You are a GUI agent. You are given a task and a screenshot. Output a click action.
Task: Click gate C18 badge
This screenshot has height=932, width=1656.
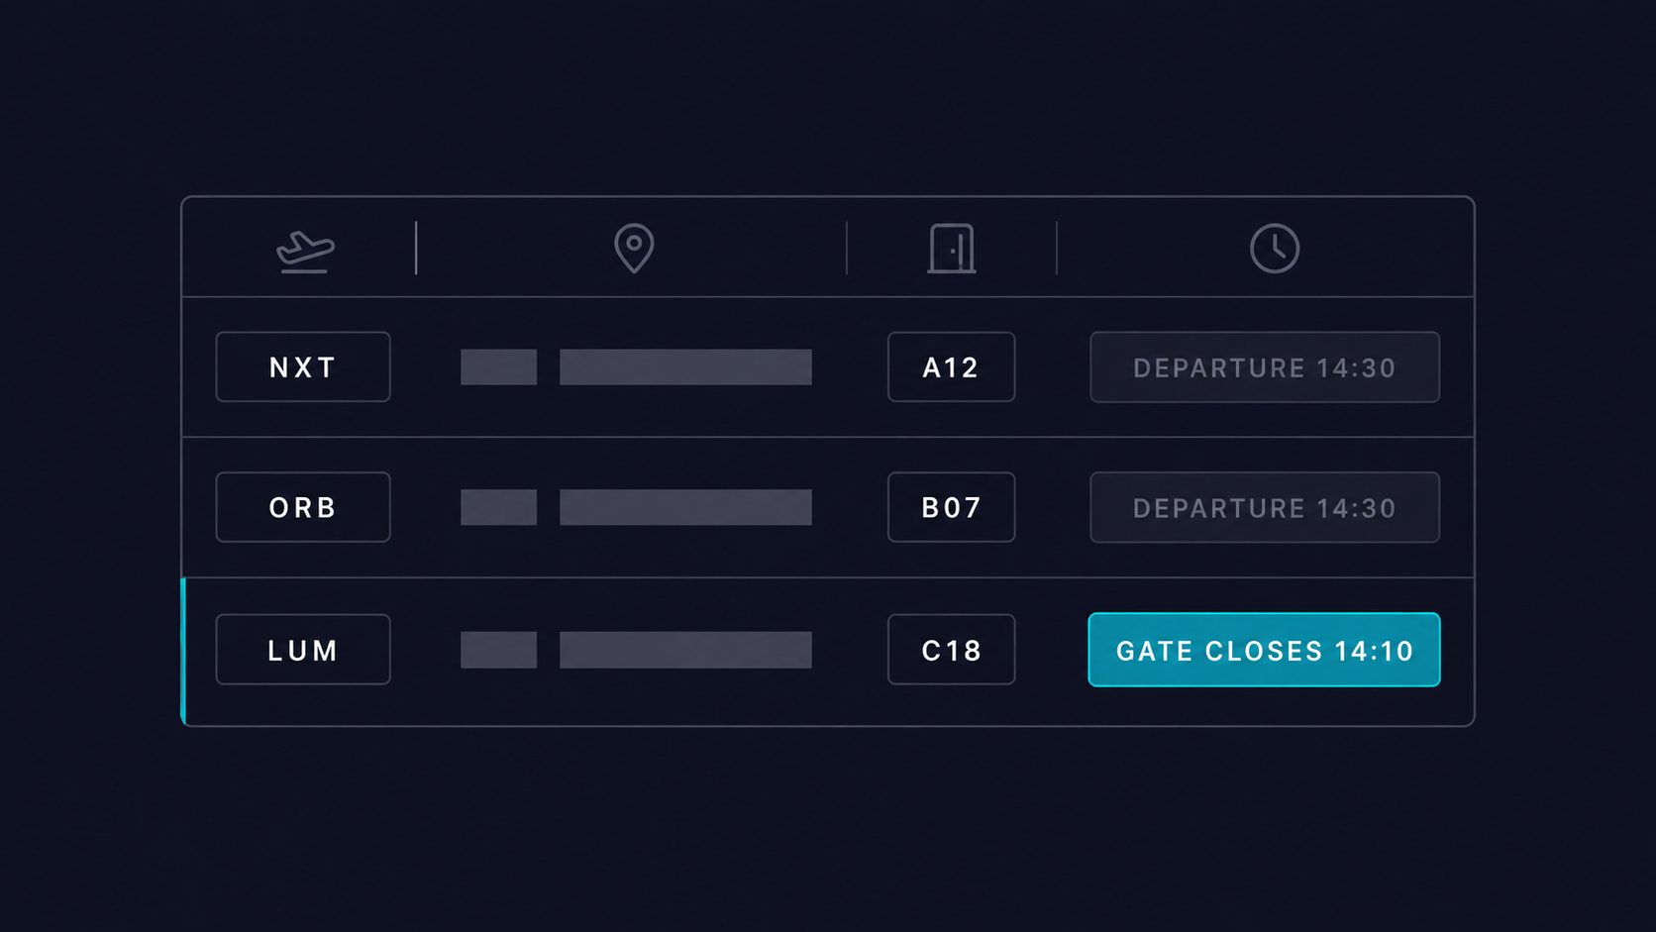pos(951,650)
